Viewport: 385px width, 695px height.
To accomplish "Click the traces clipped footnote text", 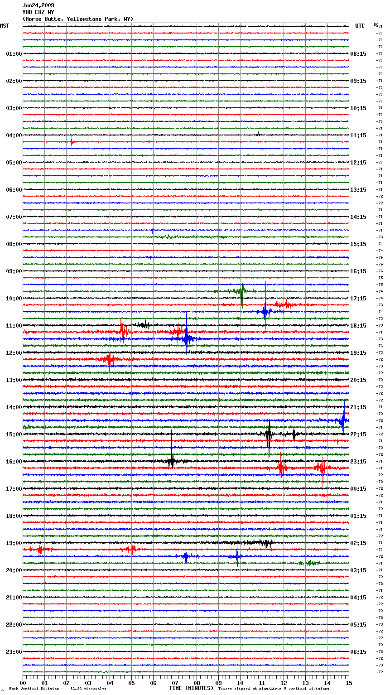I will click(274, 689).
